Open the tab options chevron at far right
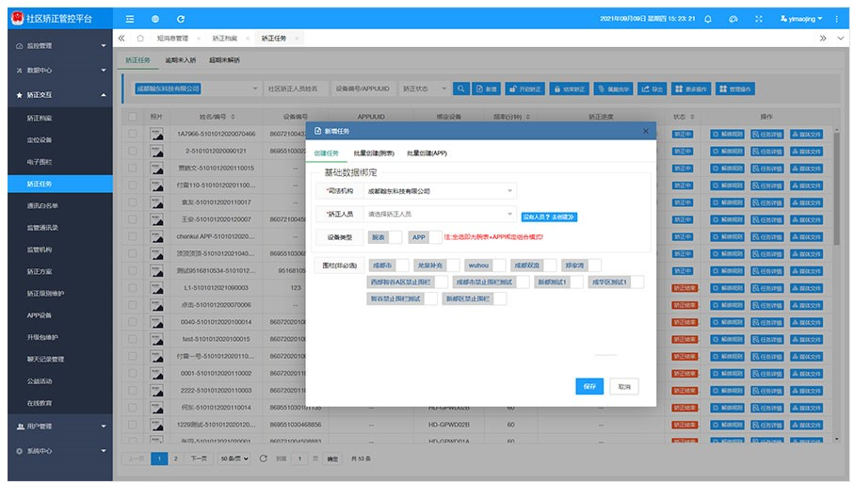 tap(841, 38)
